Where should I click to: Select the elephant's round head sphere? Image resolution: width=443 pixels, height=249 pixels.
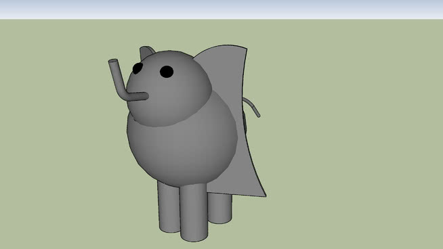tap(169, 88)
